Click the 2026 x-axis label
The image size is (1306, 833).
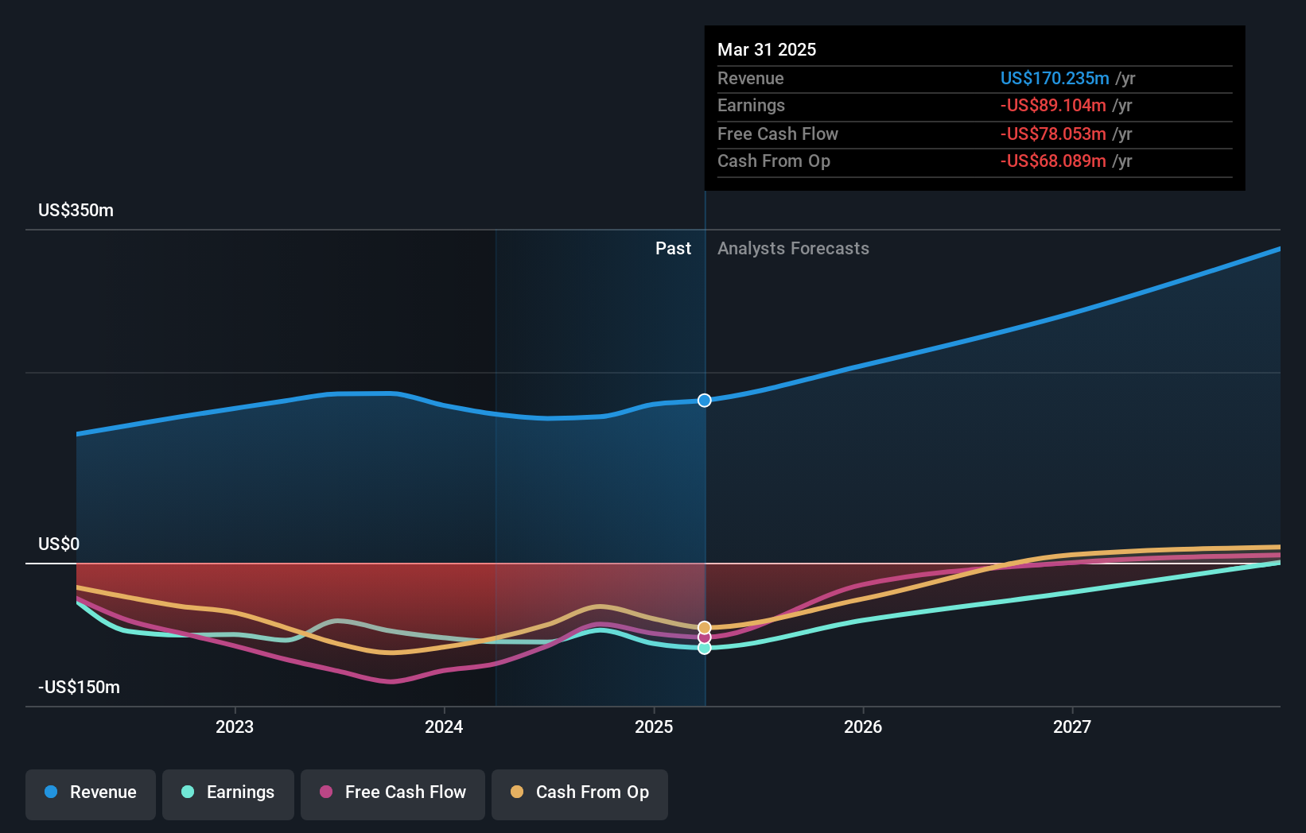pos(863,726)
